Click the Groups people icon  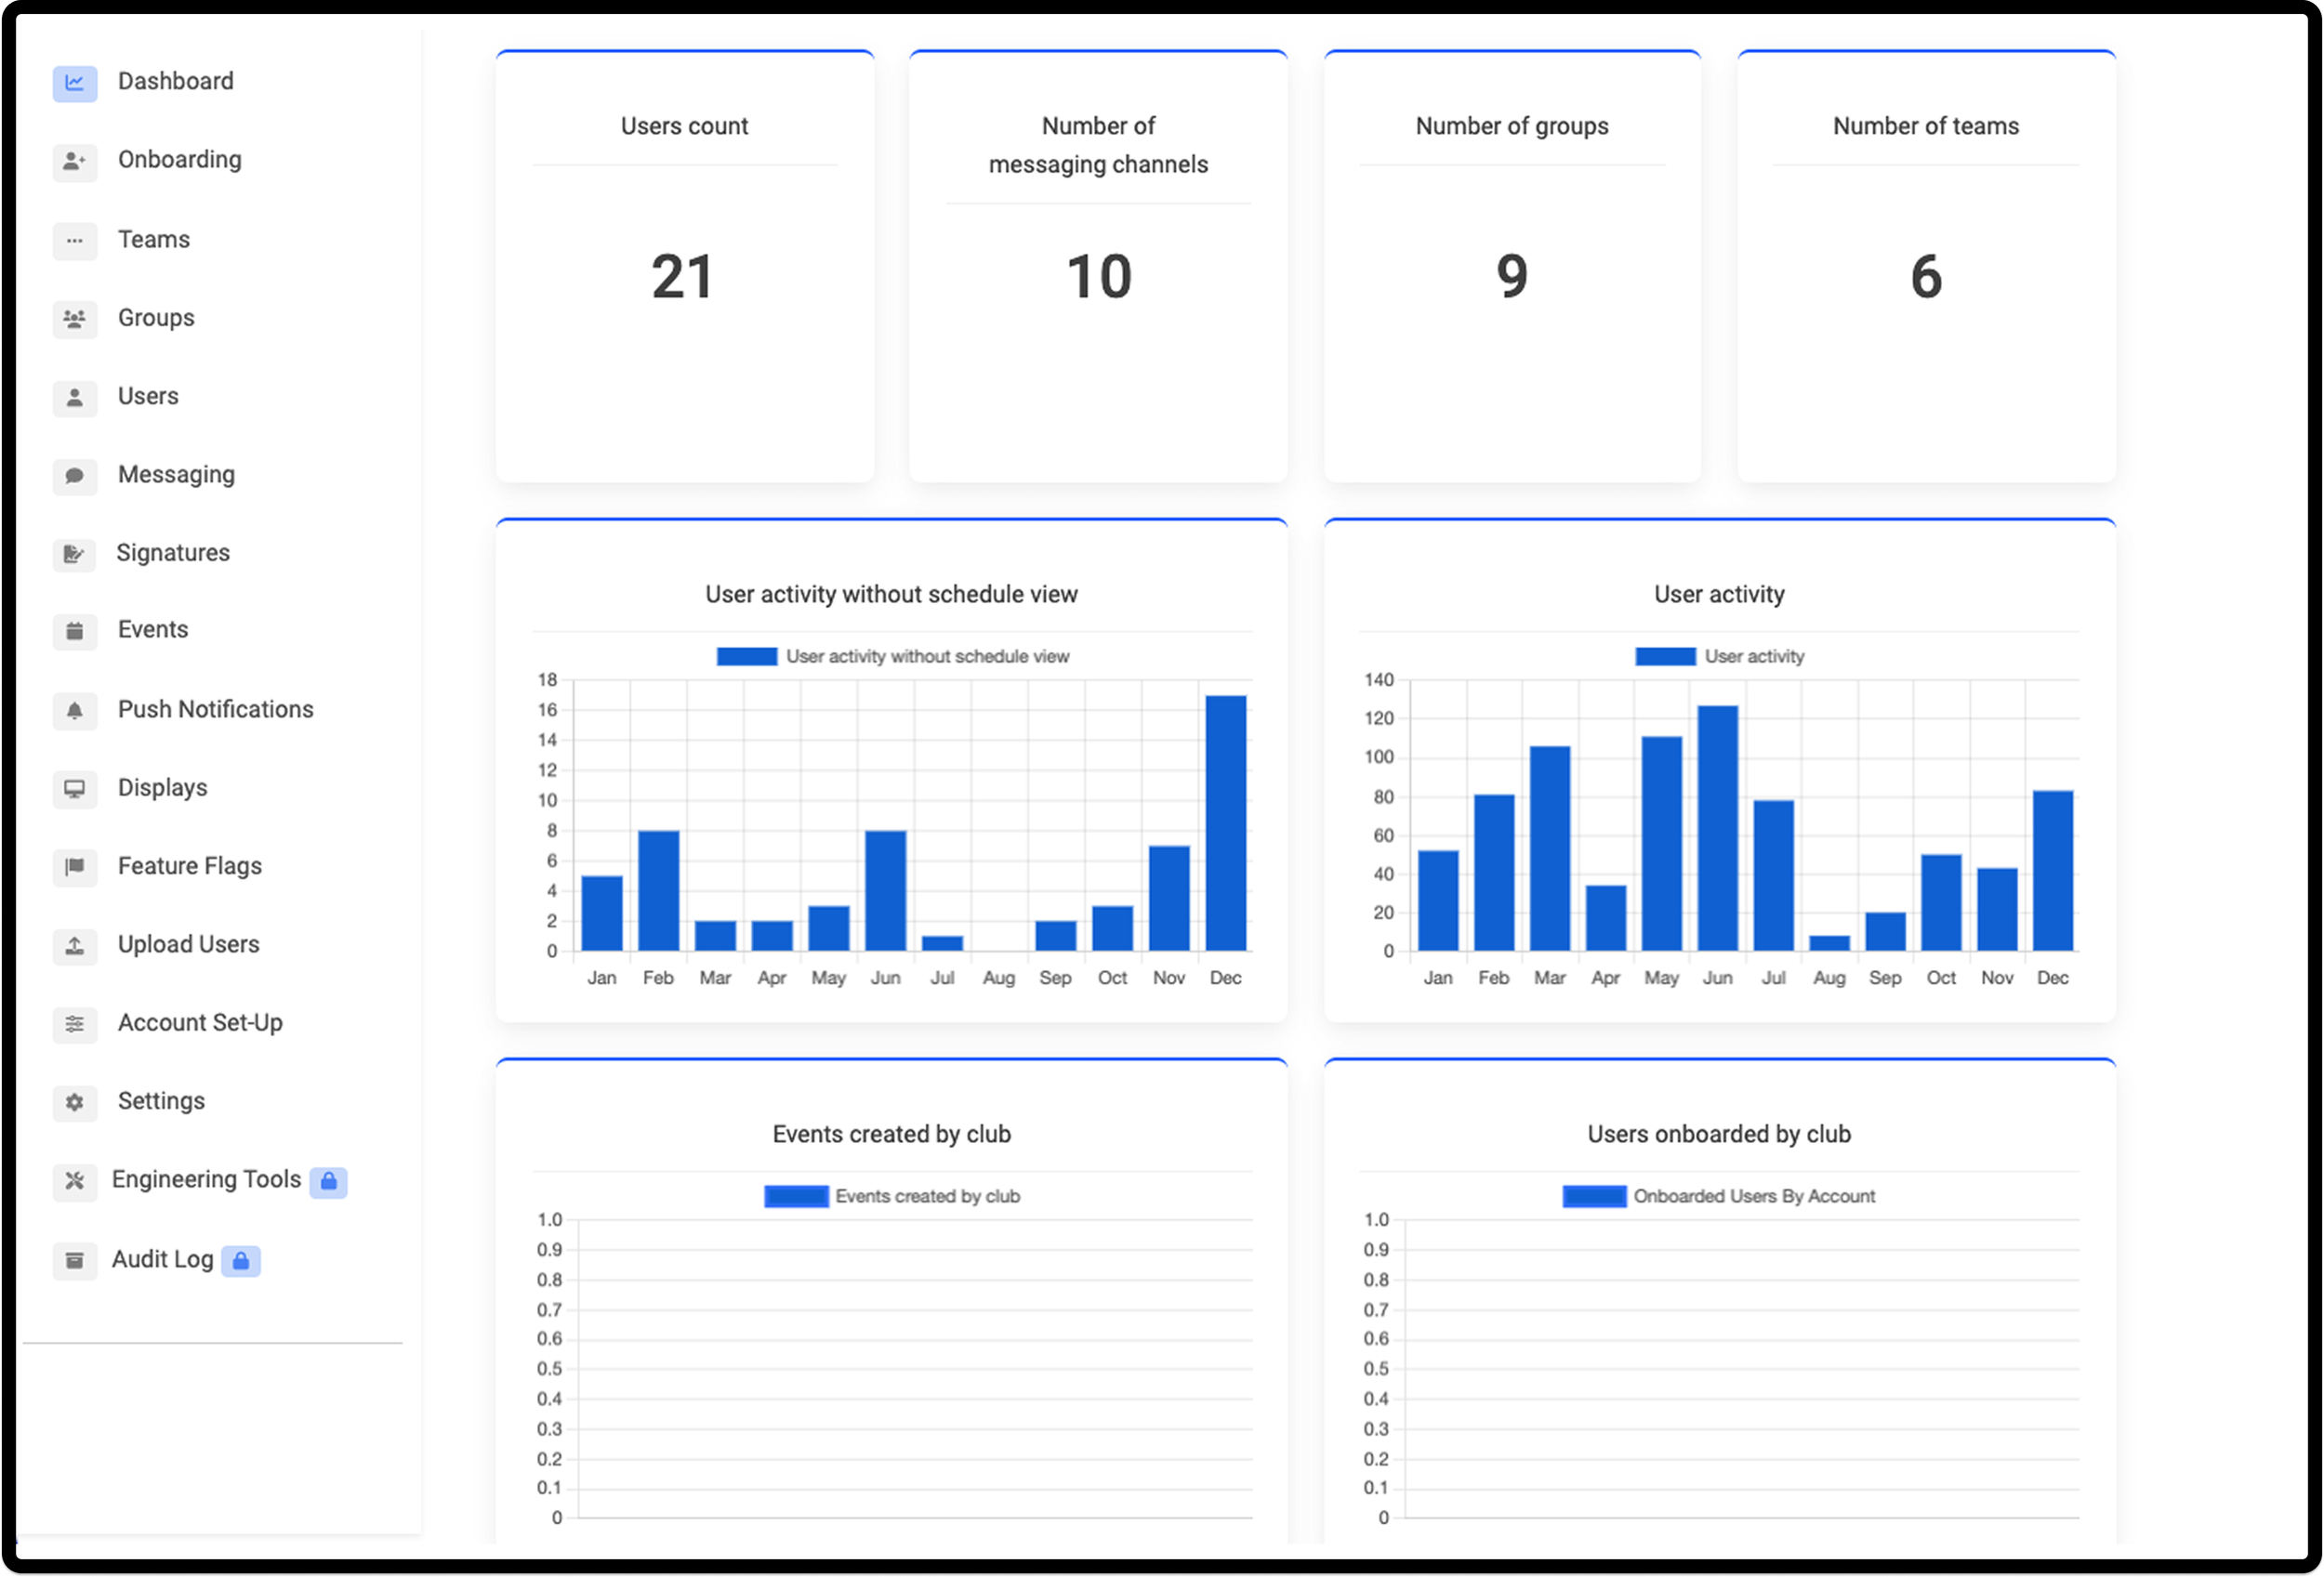click(74, 319)
